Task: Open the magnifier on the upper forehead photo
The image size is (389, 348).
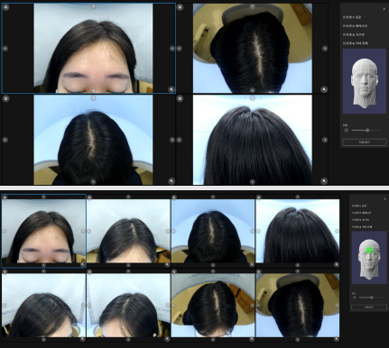Action: click(171, 89)
